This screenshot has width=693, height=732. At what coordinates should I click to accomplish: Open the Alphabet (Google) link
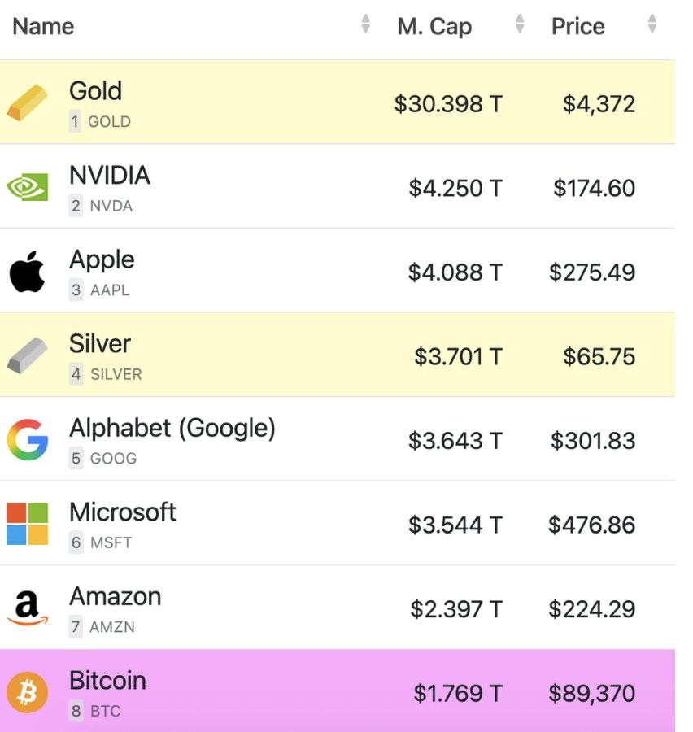[x=172, y=428]
